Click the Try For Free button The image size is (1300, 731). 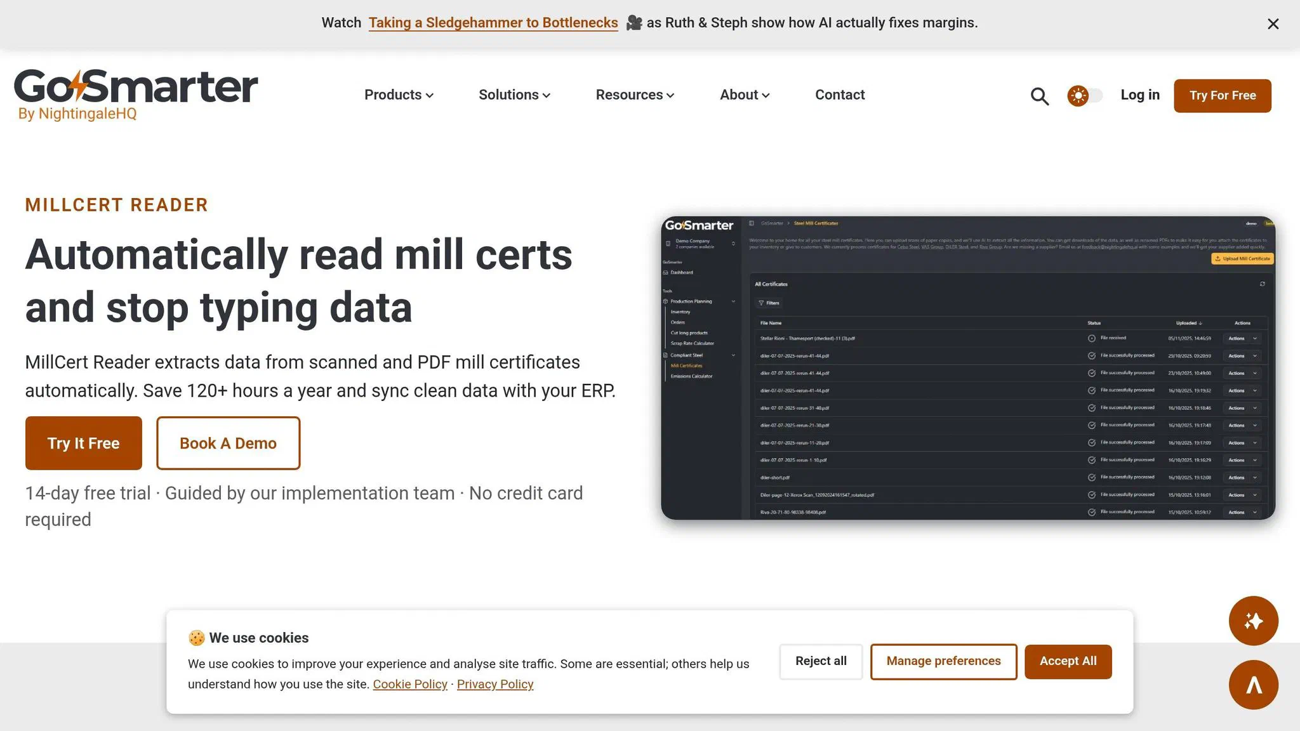[x=1222, y=96]
